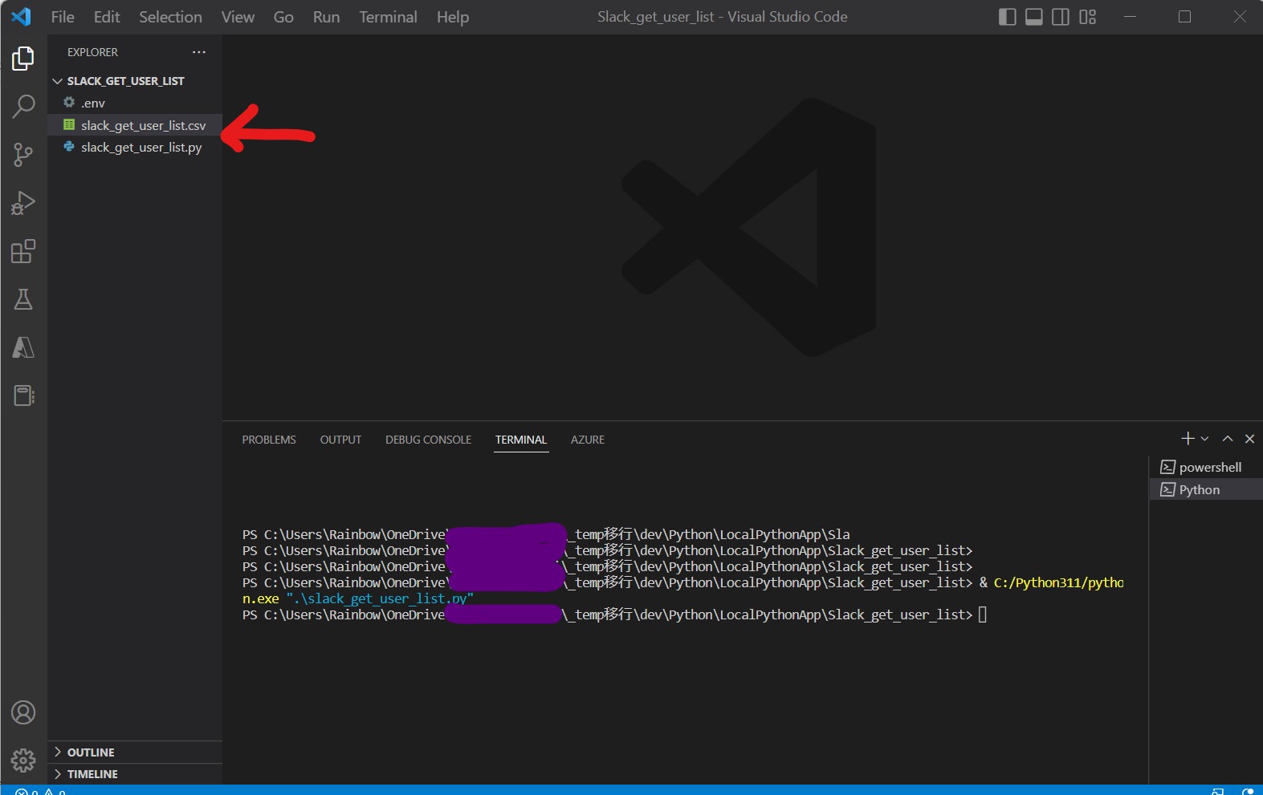
Task: Click the ".\slack_get_user_list.py" terminal text
Action: click(380, 598)
